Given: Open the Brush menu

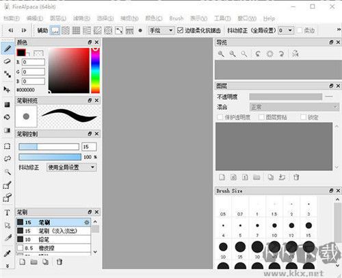Looking at the screenshot, I should 176,18.
